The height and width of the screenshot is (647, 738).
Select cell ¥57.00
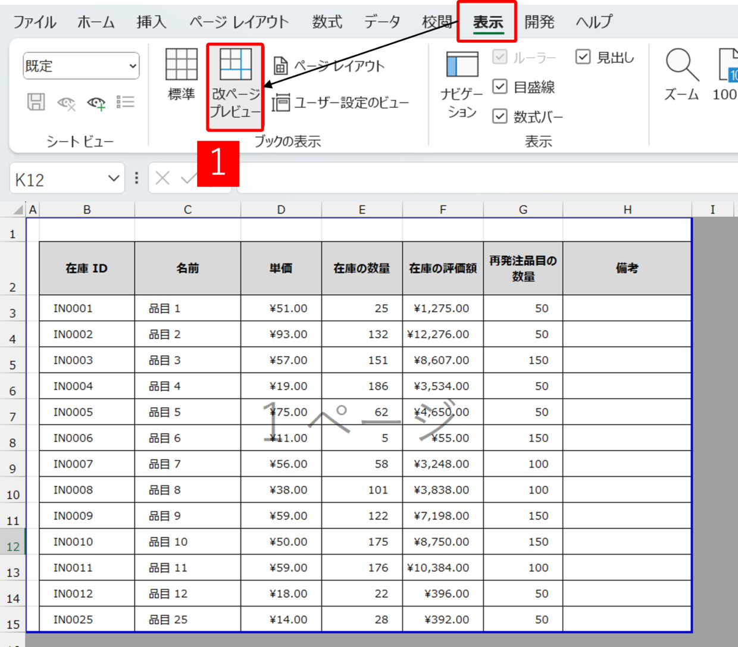pos(281,360)
